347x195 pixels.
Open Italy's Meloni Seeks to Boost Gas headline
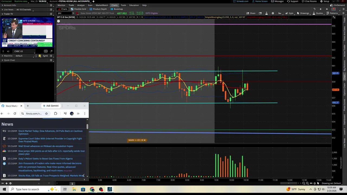coord(45,159)
